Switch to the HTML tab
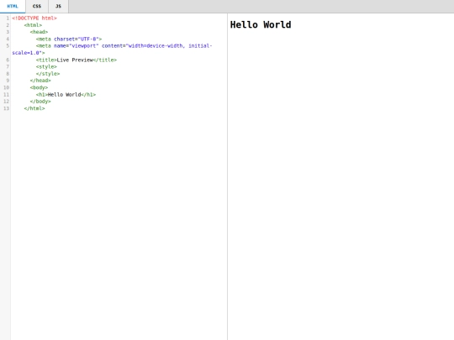The image size is (454, 340). pos(13,6)
